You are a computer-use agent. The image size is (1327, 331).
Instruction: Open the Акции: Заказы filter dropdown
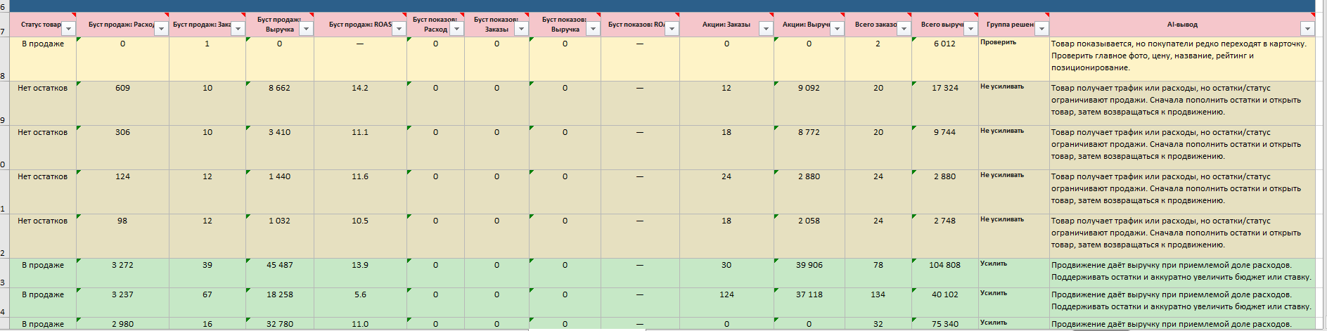point(766,29)
